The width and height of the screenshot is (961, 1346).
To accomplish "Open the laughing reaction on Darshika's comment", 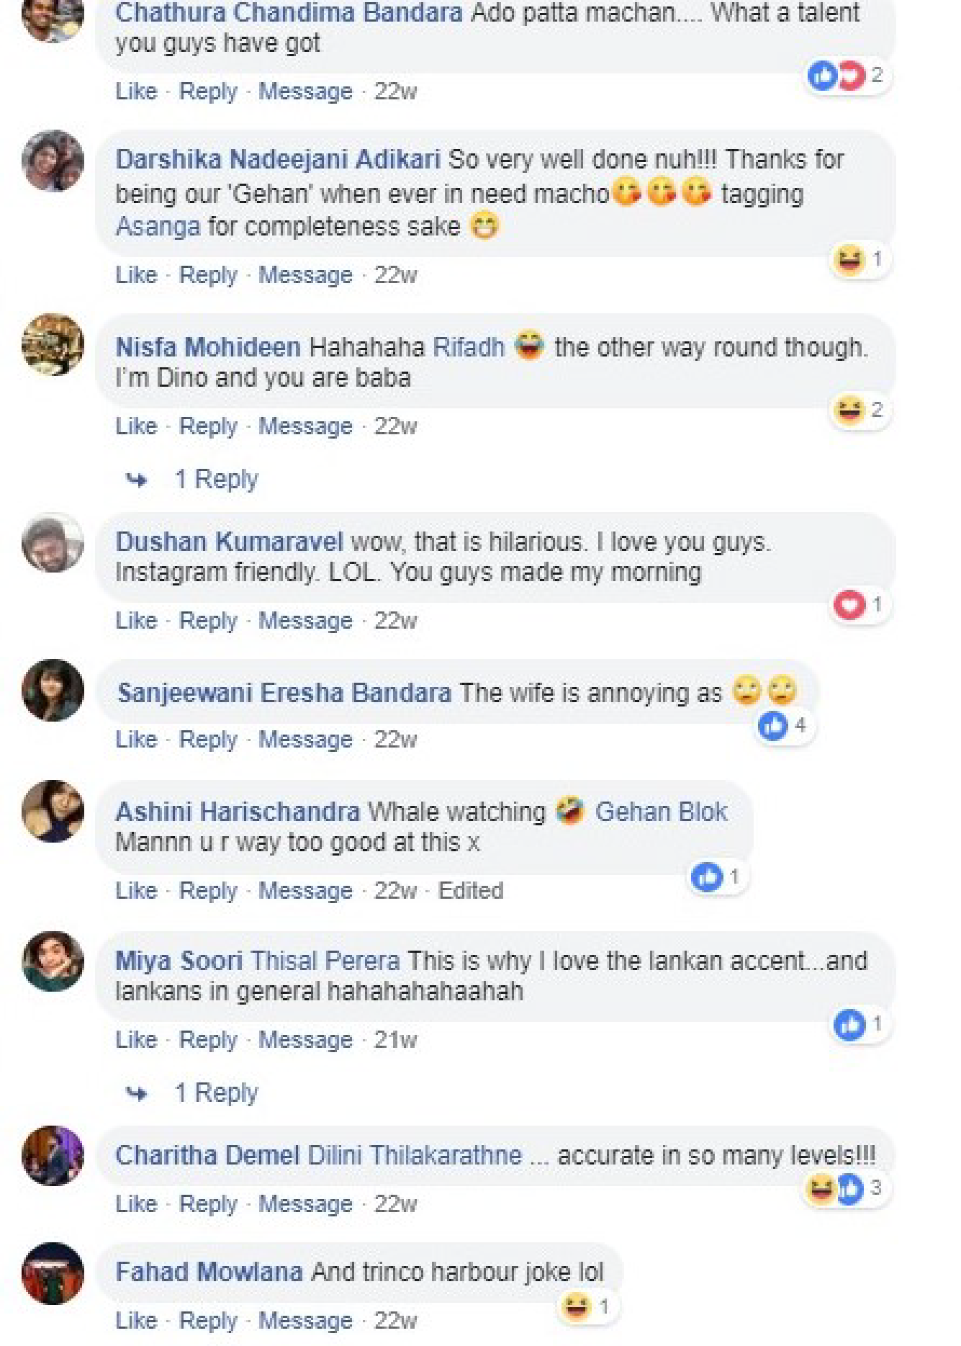I will click(x=857, y=259).
